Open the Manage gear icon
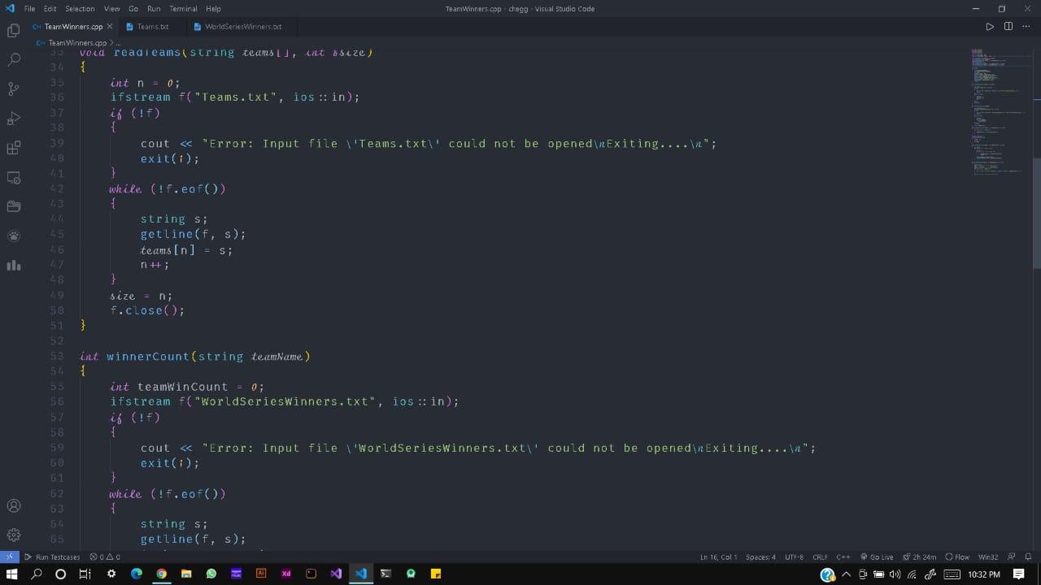Viewport: 1041px width, 585px height. [x=13, y=535]
